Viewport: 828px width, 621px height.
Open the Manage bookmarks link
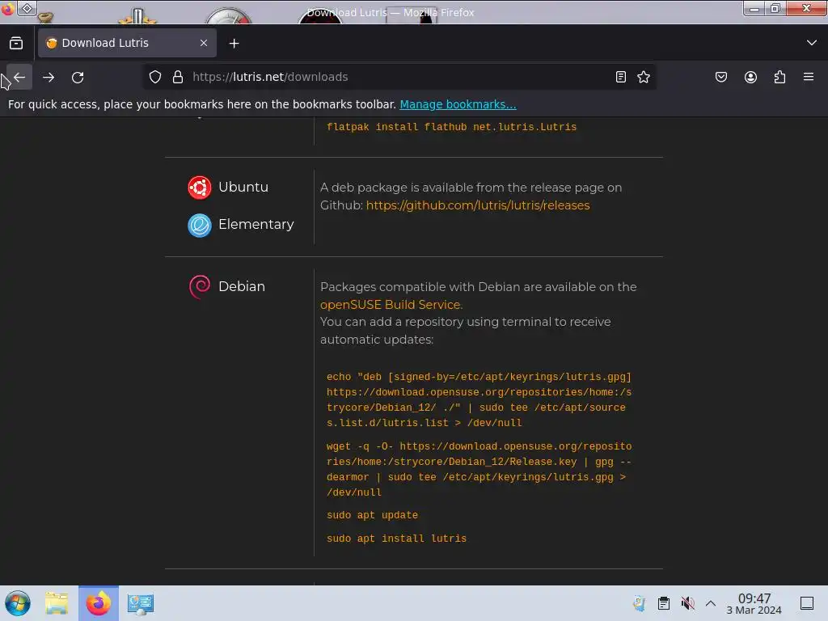pos(458,104)
